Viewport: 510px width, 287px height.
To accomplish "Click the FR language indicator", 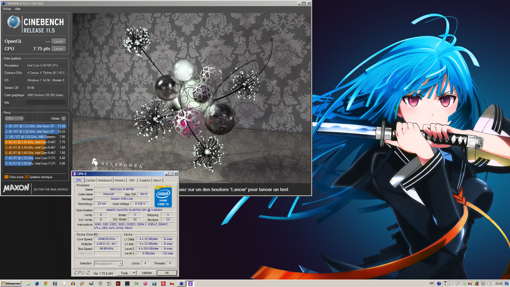I will click(432, 283).
